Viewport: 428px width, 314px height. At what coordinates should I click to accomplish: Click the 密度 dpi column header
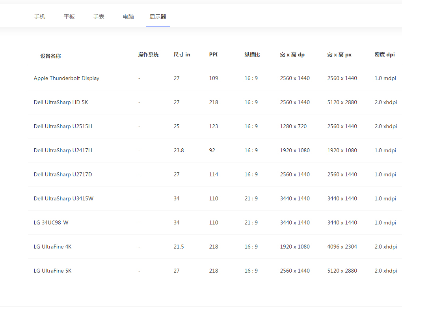(385, 54)
